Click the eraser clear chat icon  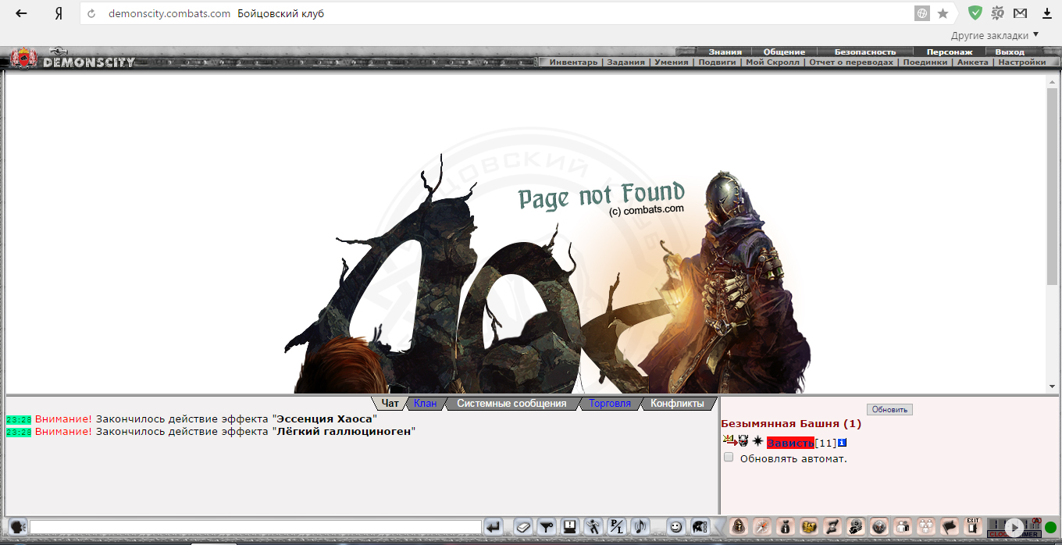[x=523, y=527]
